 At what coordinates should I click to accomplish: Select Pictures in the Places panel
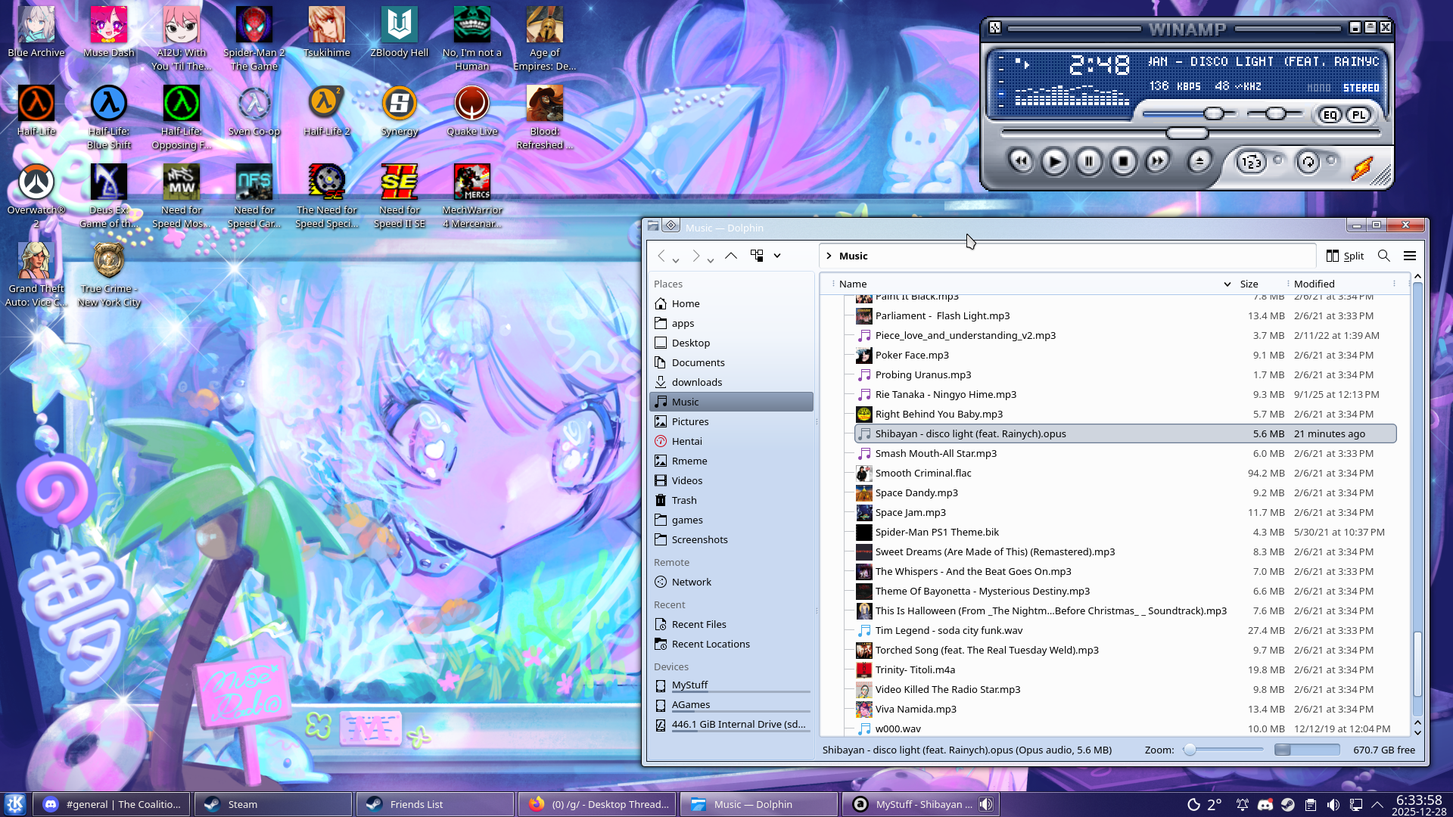click(689, 421)
